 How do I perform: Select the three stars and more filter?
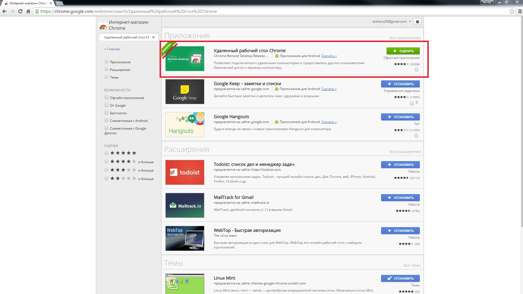pos(106,170)
